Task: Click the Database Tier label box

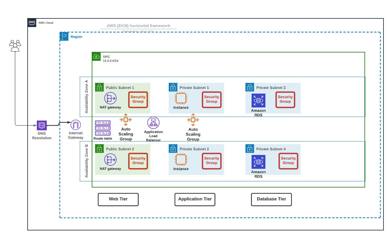Action: pyautogui.click(x=271, y=199)
